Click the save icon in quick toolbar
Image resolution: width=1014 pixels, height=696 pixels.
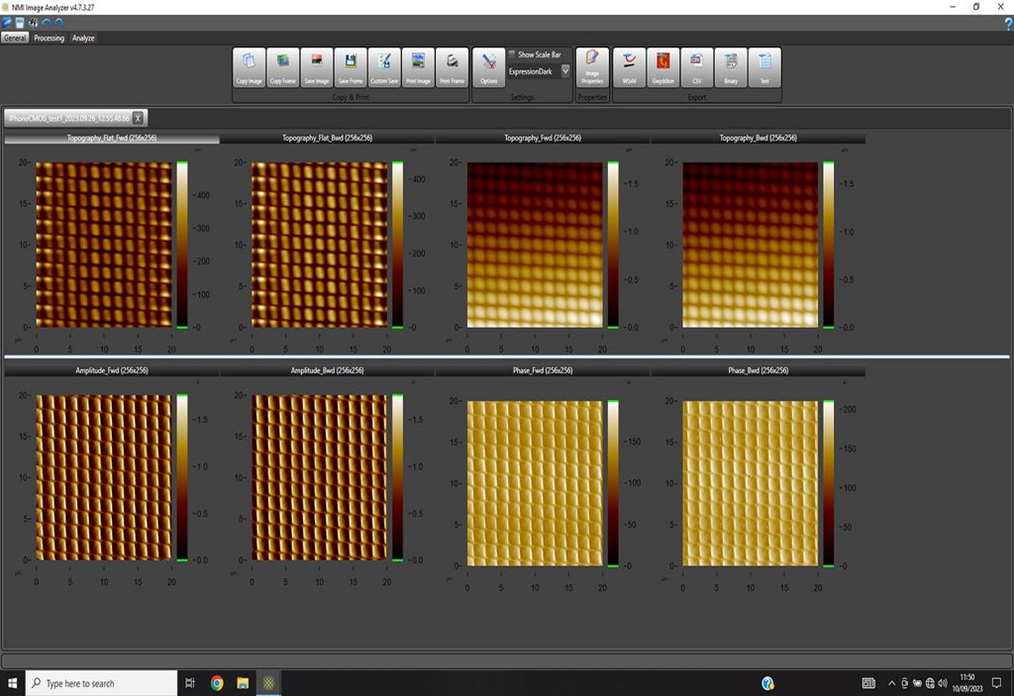(20, 23)
